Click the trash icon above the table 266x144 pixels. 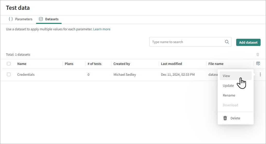pyautogui.click(x=258, y=54)
